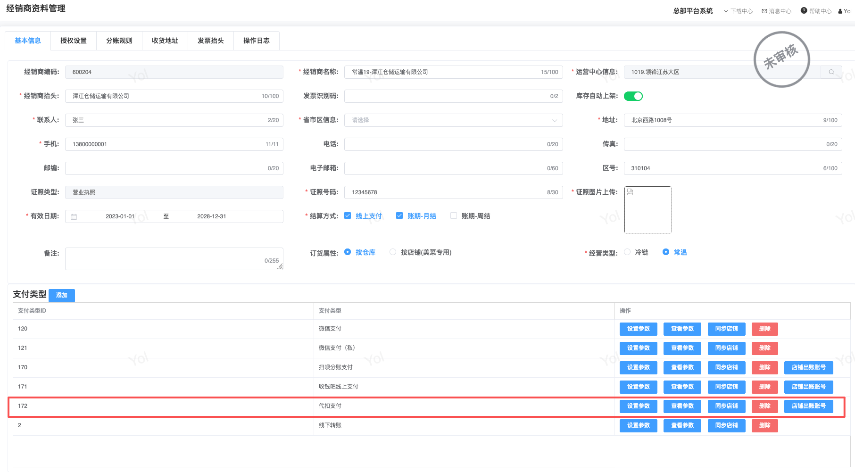Switch to the 授权设置 tab
The image size is (855, 472).
pyautogui.click(x=74, y=41)
